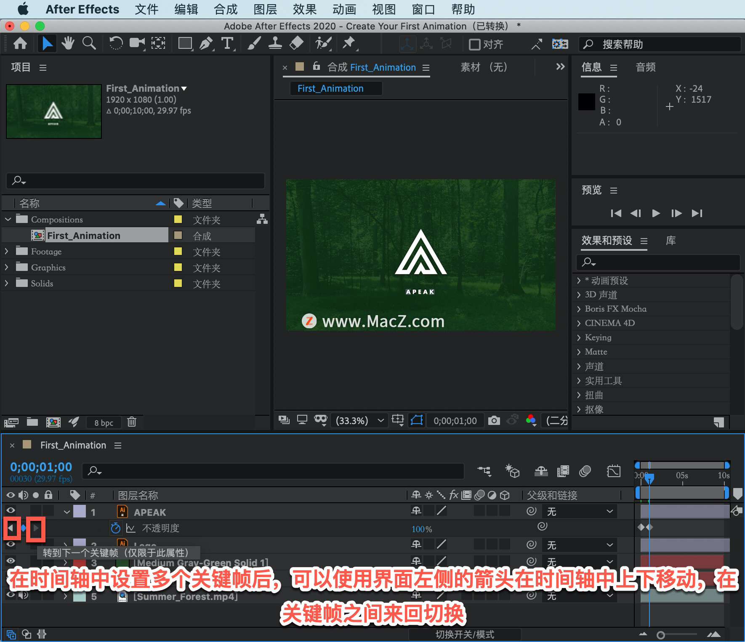Toggle the opacity stopwatch for APEAK
This screenshot has height=642, width=745.
pos(115,528)
